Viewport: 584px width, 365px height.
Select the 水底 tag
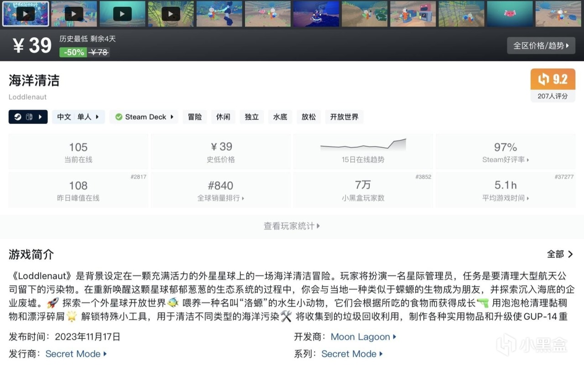pos(280,117)
